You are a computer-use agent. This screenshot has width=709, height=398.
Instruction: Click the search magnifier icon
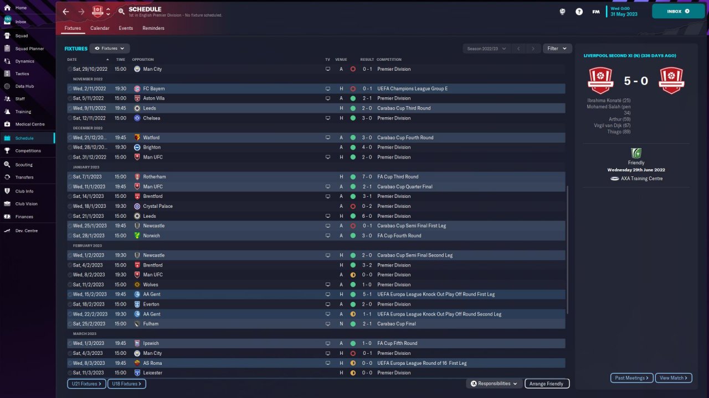point(122,12)
